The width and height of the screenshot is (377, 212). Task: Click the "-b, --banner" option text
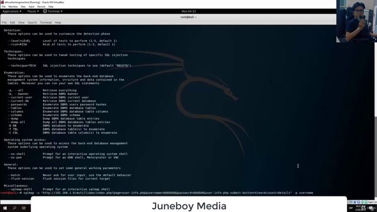18,94
